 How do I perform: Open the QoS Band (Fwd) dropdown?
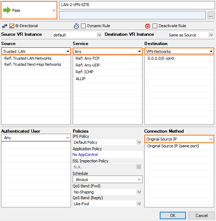click(x=107, y=192)
